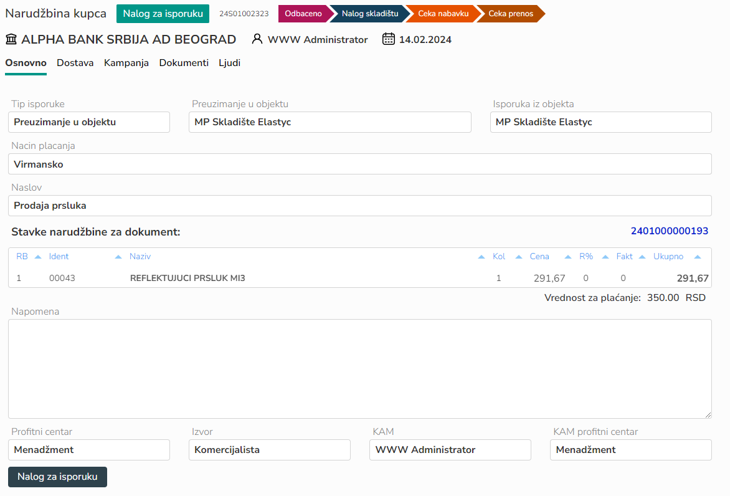Open the Dokumenti tab
This screenshot has height=496, width=730.
coord(184,63)
